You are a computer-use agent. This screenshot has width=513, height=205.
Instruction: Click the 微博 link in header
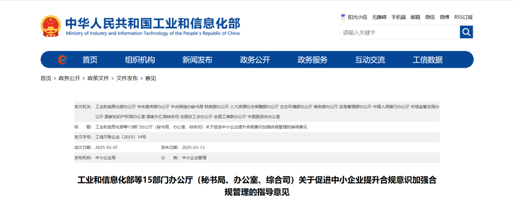click(x=445, y=17)
